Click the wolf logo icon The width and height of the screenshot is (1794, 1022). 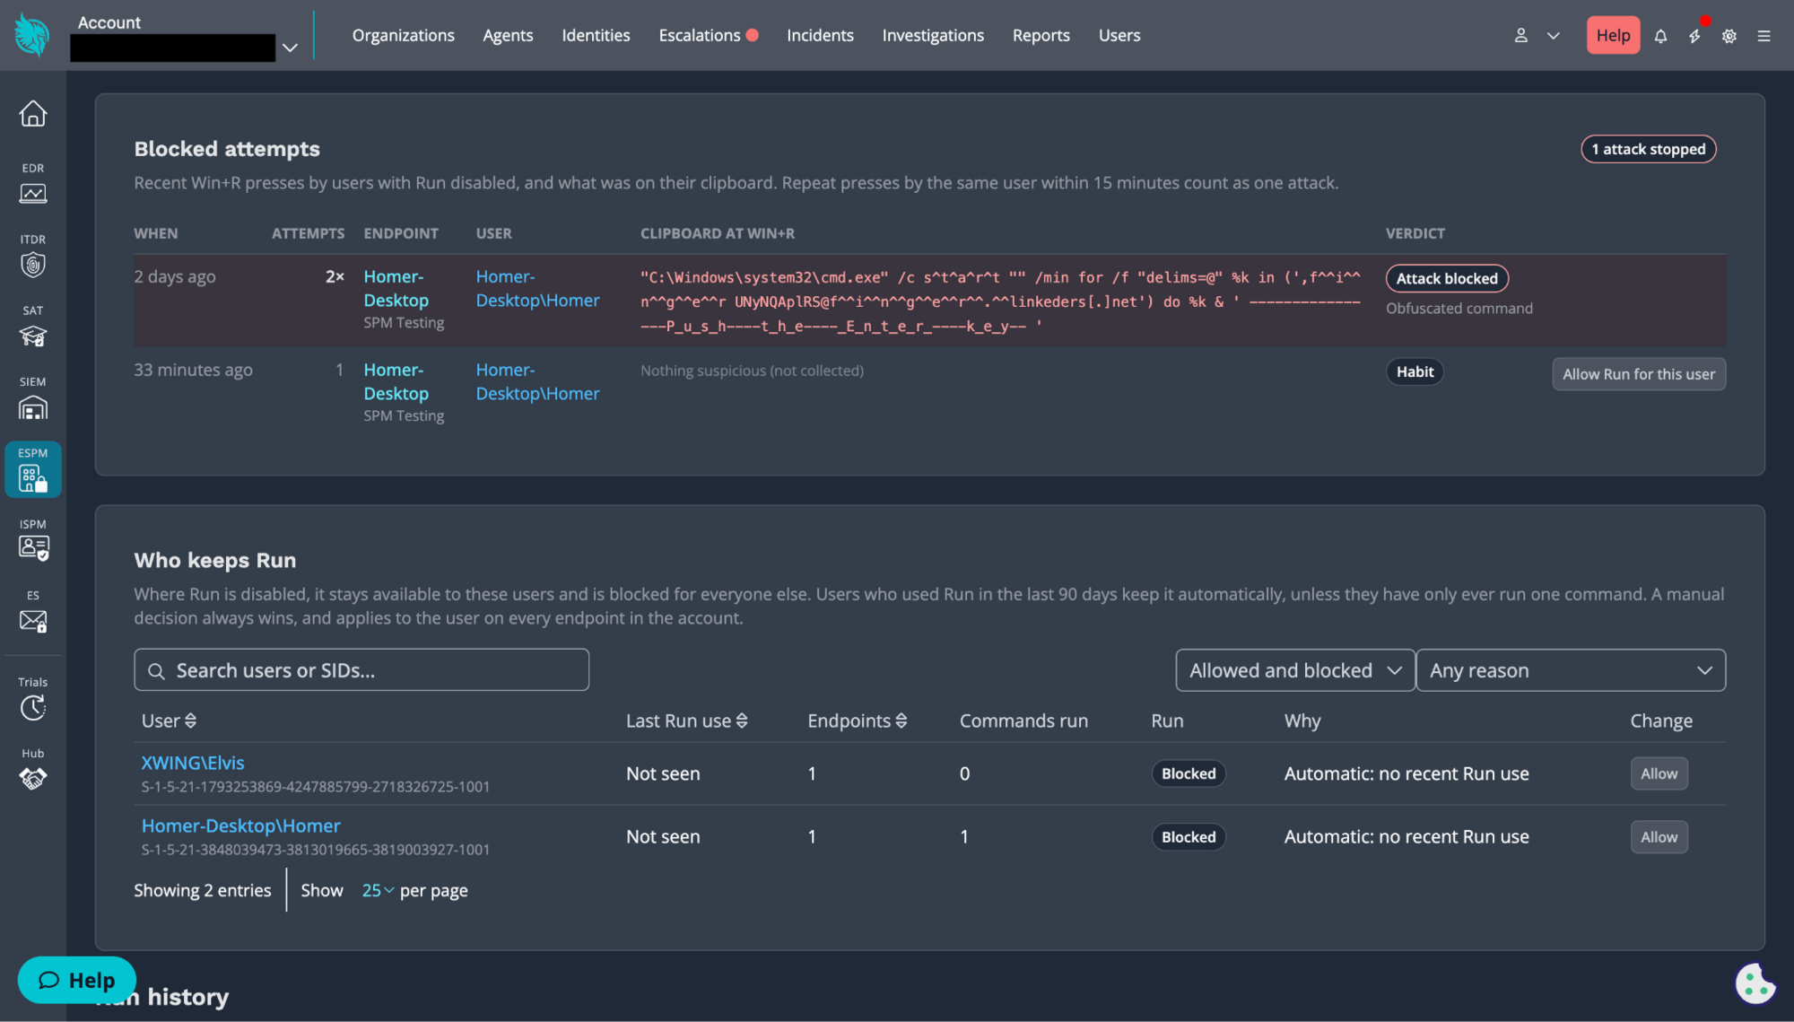coord(32,36)
